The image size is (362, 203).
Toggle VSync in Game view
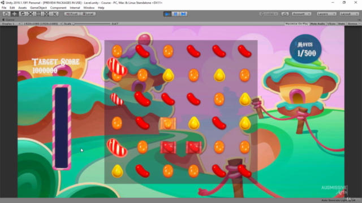(x=331, y=24)
